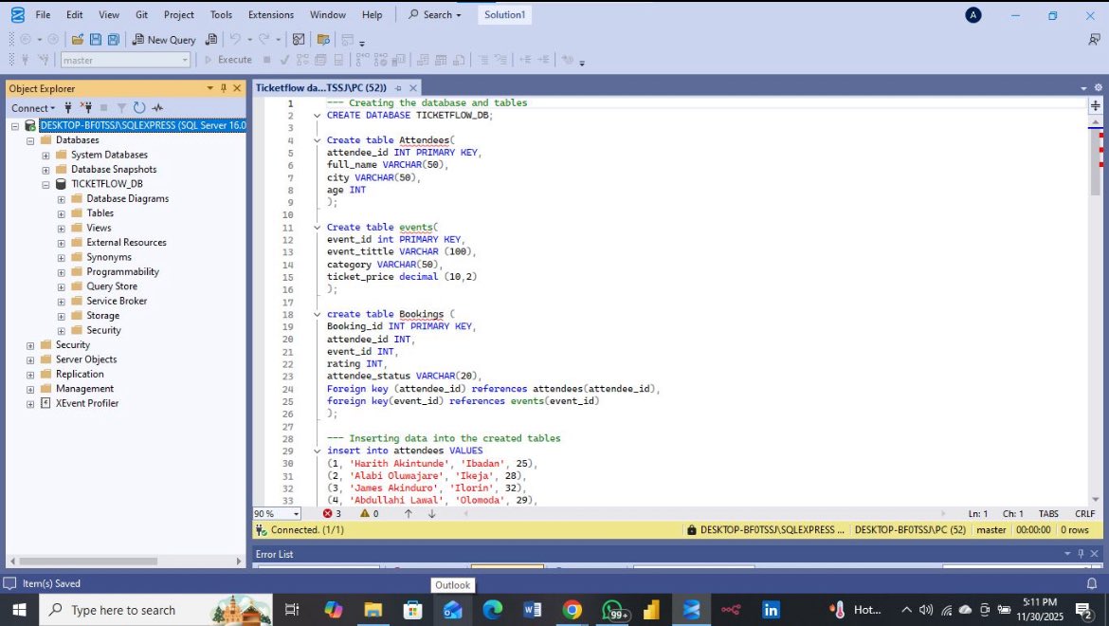Screen dimensions: 1109x626
Task: Select the XEvent Profiler tree item
Action: (x=87, y=403)
